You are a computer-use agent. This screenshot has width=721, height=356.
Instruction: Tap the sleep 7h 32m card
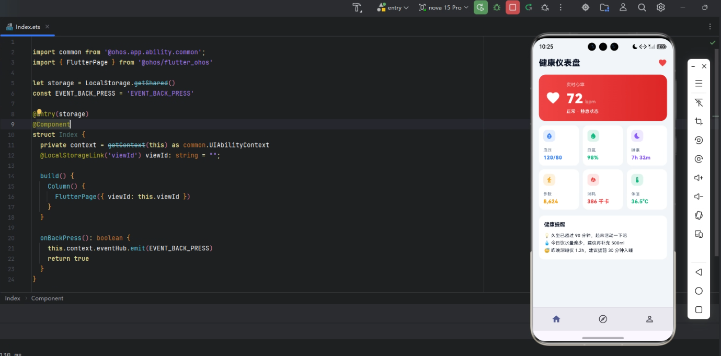tap(647, 145)
